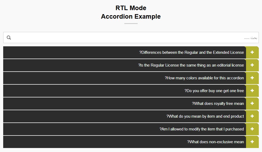The image size is (262, 152).
Task: Click plus icon beside editorial license question
Action: (252, 65)
